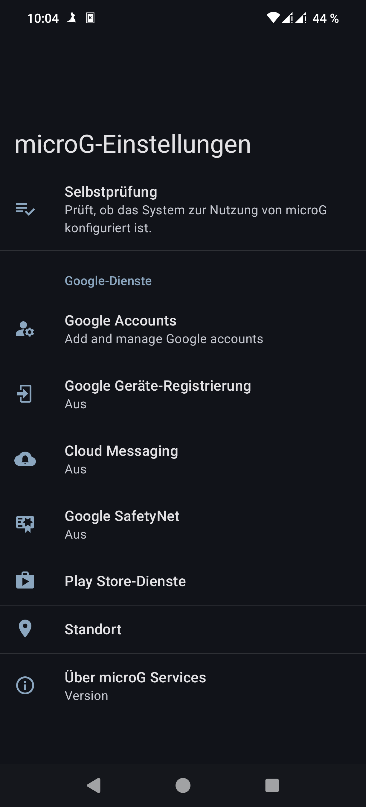Viewport: 366px width, 807px height.
Task: Open Selbstprüfung self-check entry
Action: 196,209
